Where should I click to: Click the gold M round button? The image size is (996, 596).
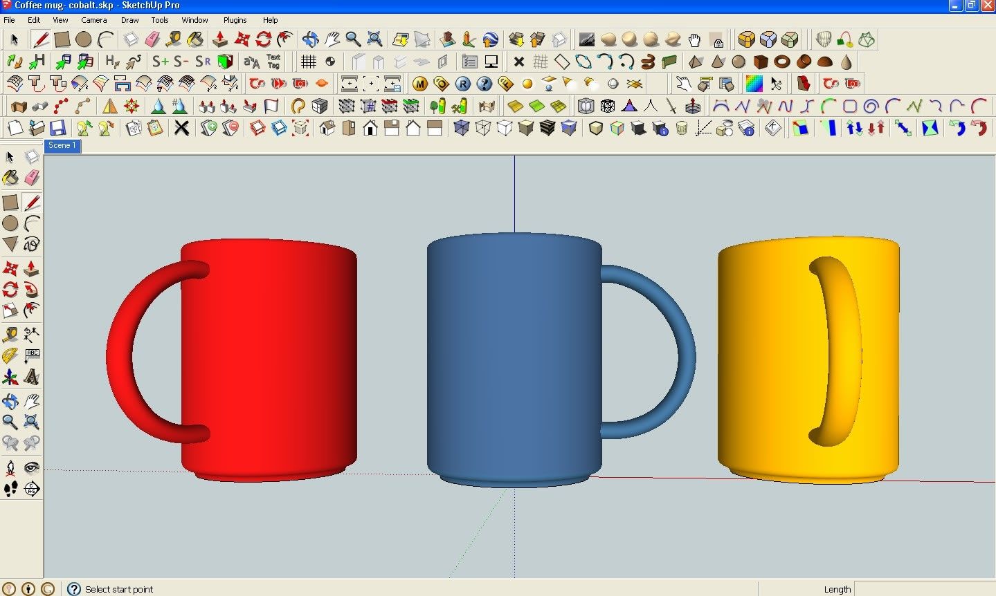point(420,84)
